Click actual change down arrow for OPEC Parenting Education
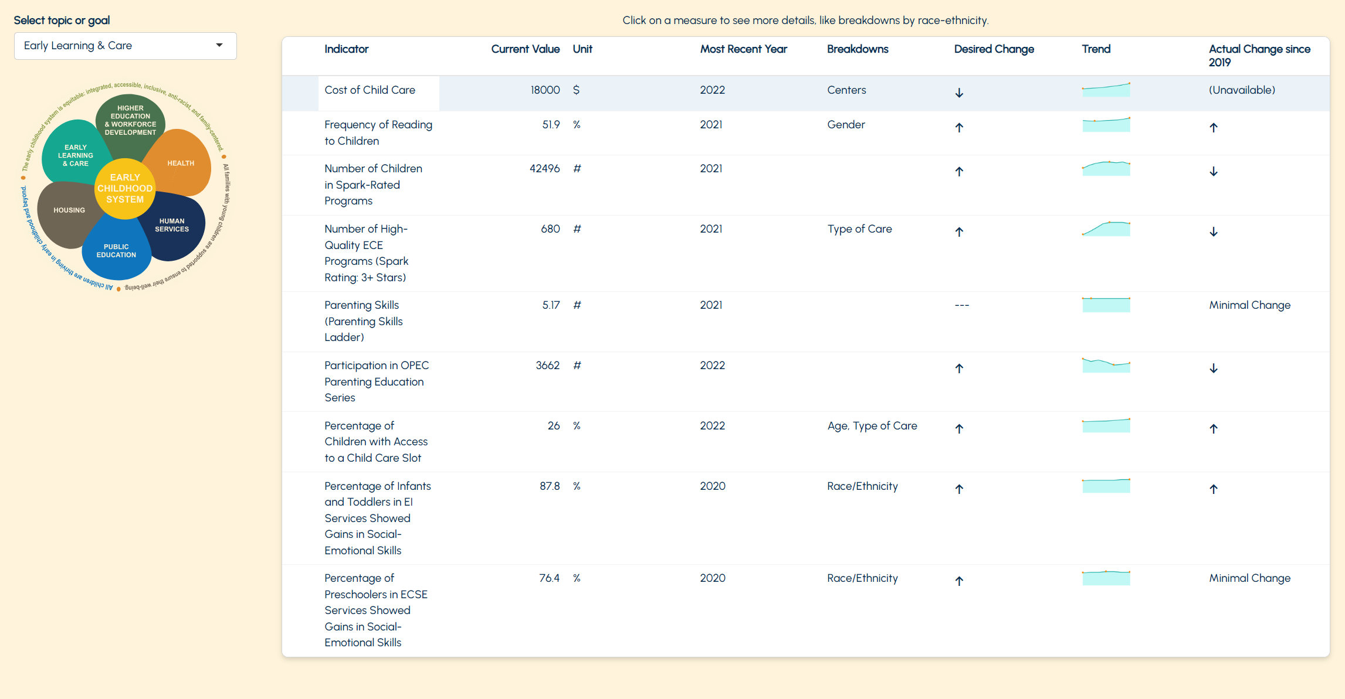This screenshot has width=1345, height=699. click(1214, 368)
